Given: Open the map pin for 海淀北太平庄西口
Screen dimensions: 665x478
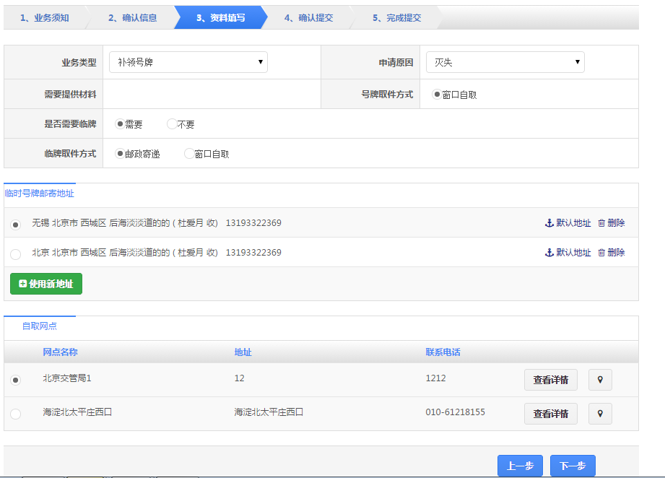Looking at the screenshot, I should coord(600,414).
